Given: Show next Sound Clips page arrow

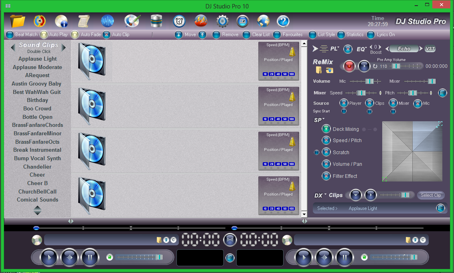Looking at the screenshot, I should pyautogui.click(x=63, y=47).
